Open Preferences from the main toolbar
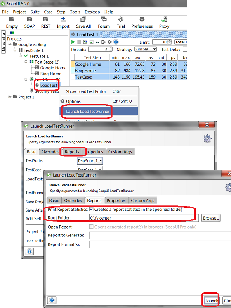Image resolution: width=231 pixels, height=308 pixels. click(x=142, y=19)
